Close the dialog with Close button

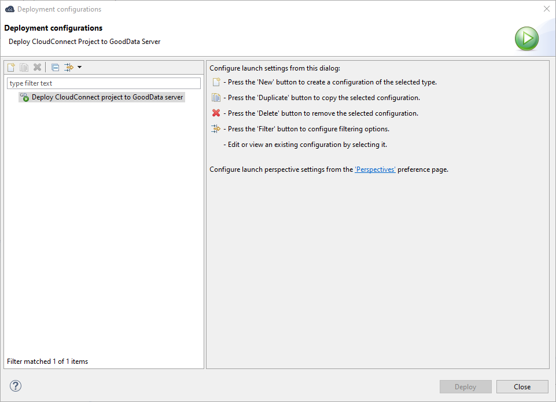pyautogui.click(x=522, y=387)
